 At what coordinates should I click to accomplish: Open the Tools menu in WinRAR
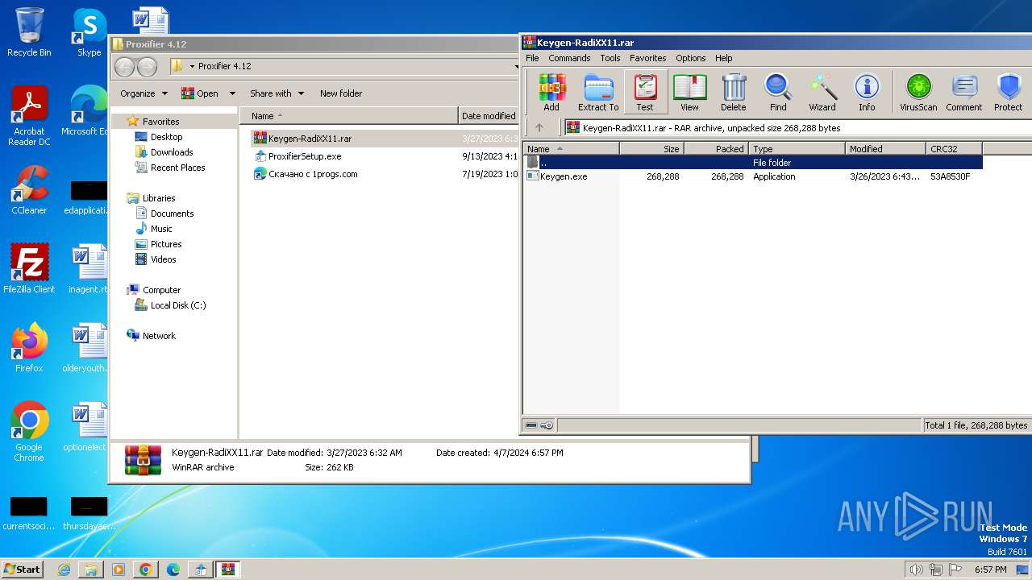click(610, 58)
